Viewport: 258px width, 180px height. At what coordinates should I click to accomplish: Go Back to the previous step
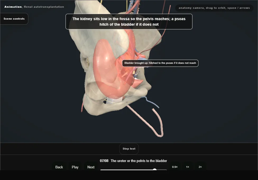coord(59,167)
